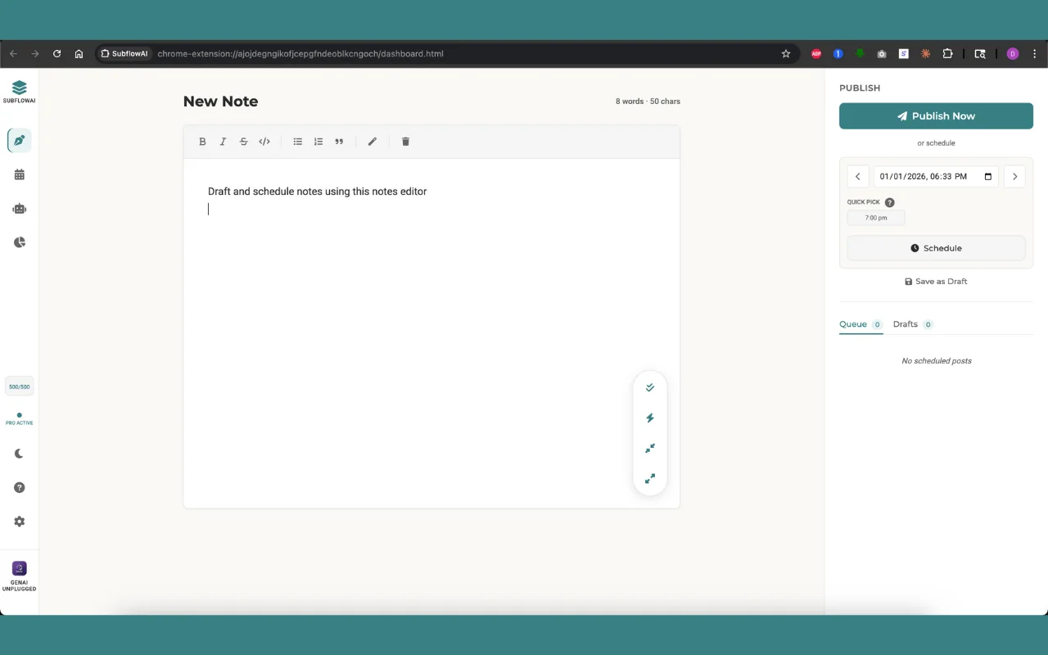Switch to the Drafts tab
Image resolution: width=1048 pixels, height=655 pixels.
coord(905,323)
